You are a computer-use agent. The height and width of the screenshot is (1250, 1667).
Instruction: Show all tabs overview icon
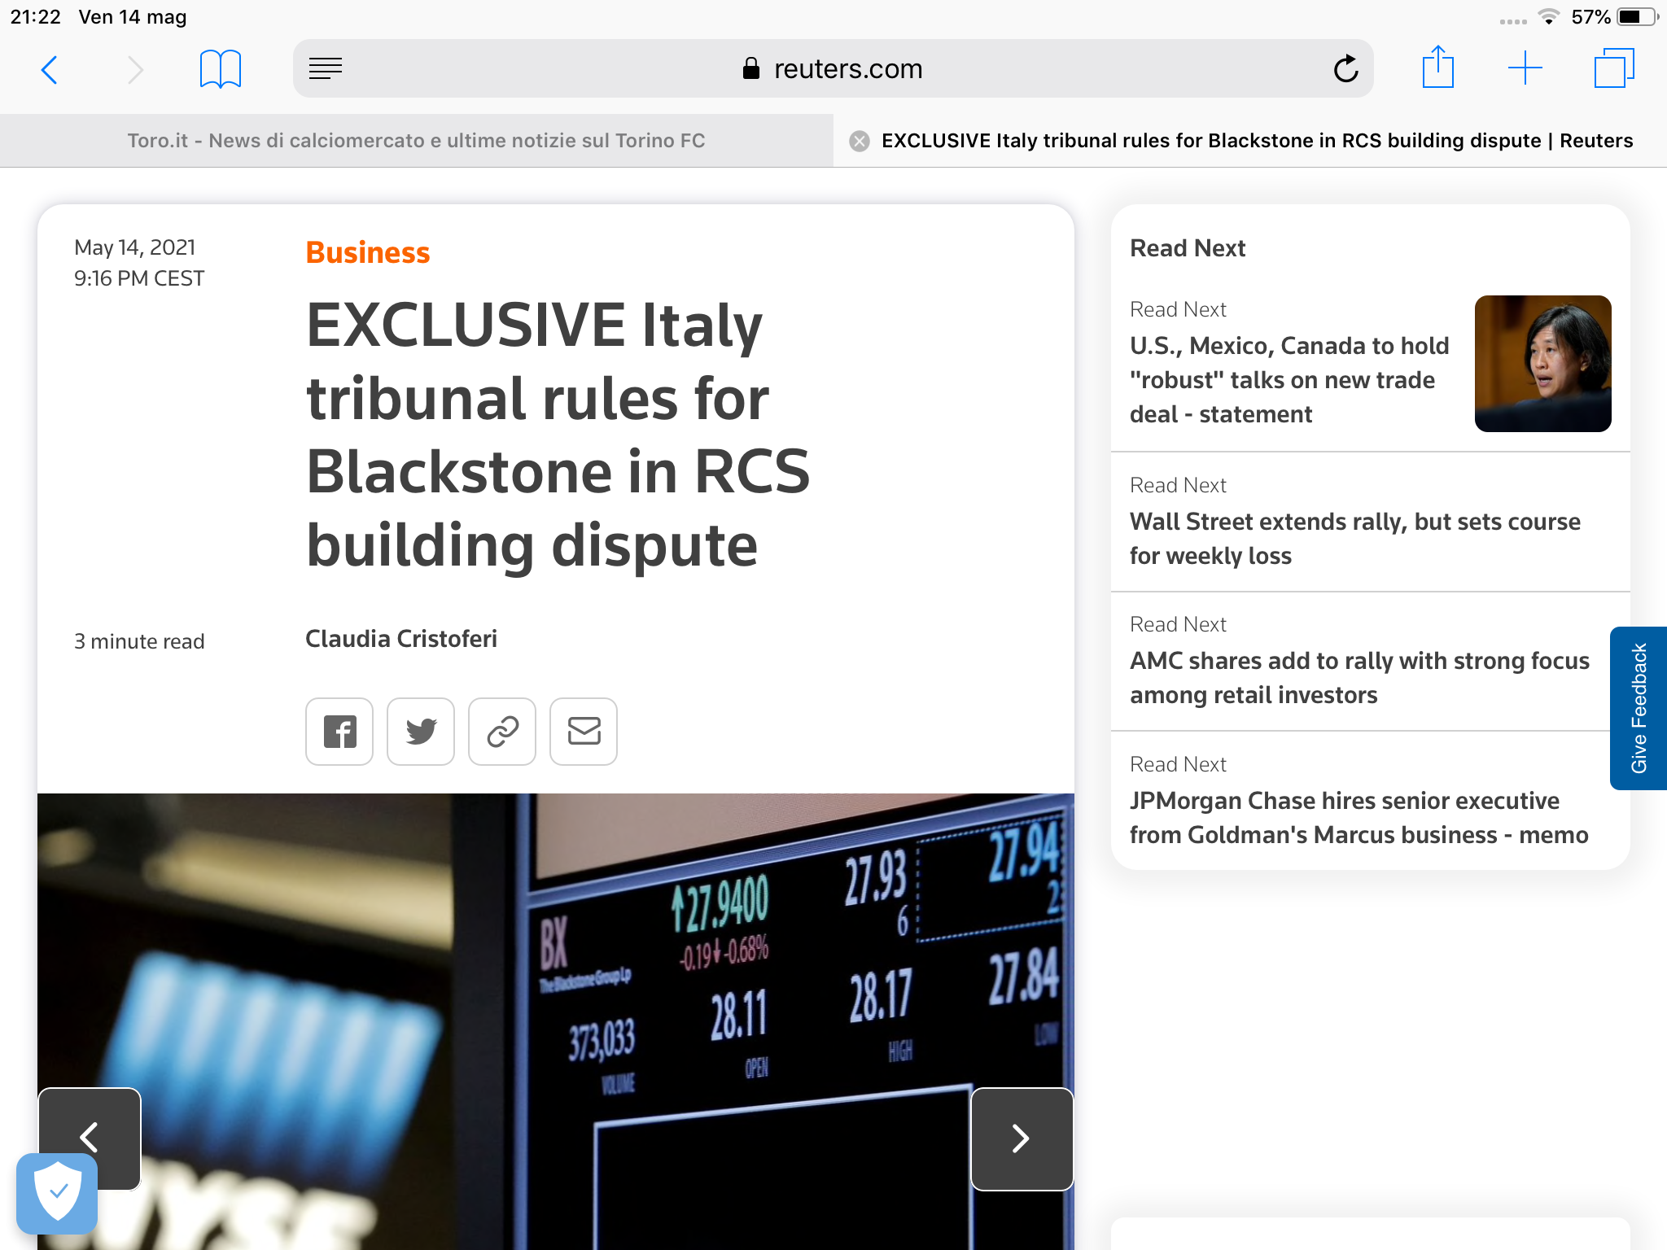point(1613,68)
